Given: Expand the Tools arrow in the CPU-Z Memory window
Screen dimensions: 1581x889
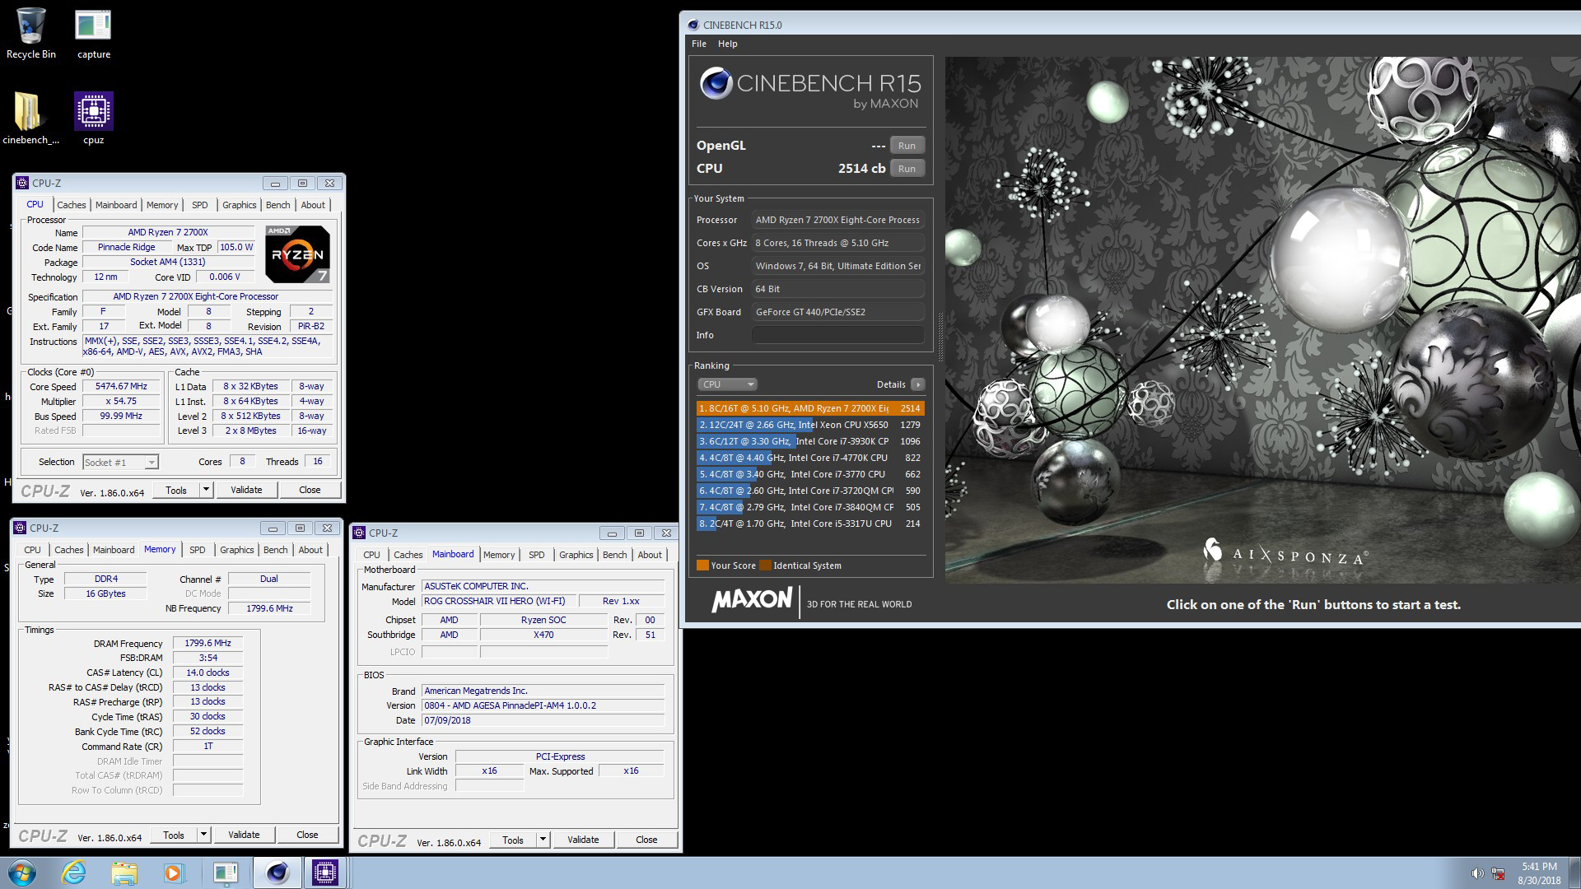Looking at the screenshot, I should (x=203, y=835).
